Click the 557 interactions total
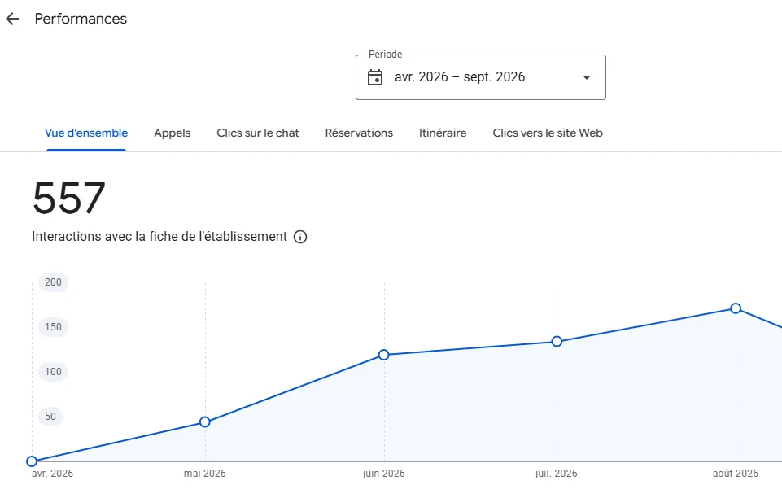Screen dimensions: 782x498 click(69, 199)
